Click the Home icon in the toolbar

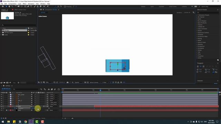pyautogui.click(x=3, y=7)
